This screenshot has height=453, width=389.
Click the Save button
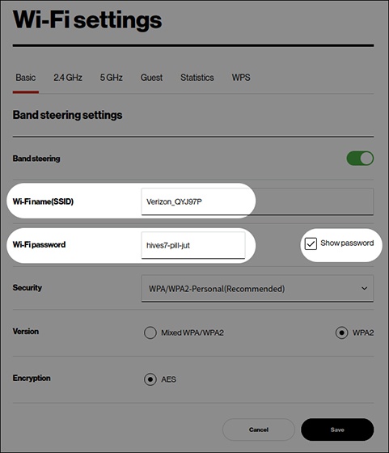pyautogui.click(x=337, y=430)
